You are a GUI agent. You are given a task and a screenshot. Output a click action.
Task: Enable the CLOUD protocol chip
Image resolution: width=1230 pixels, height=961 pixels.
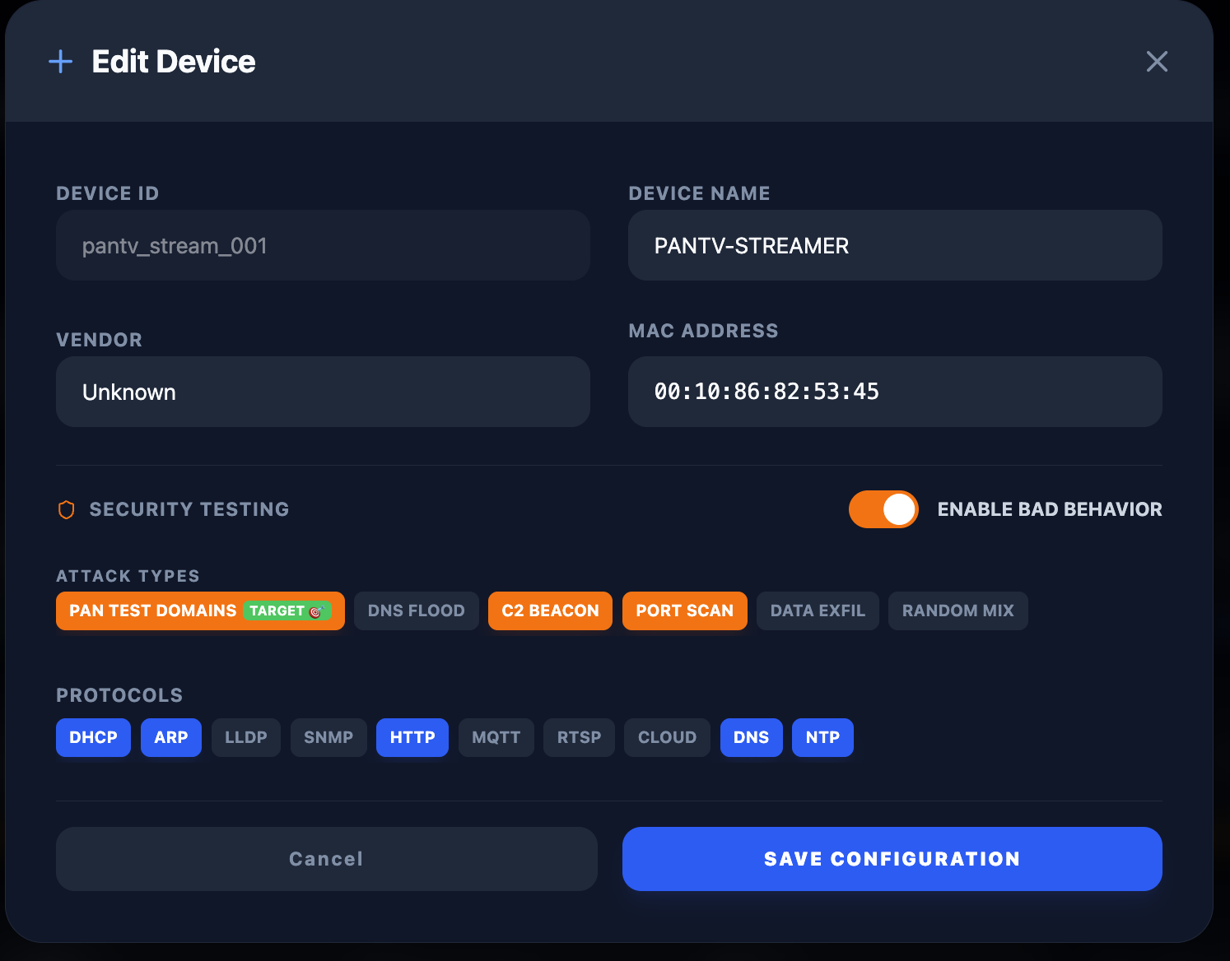tap(667, 737)
